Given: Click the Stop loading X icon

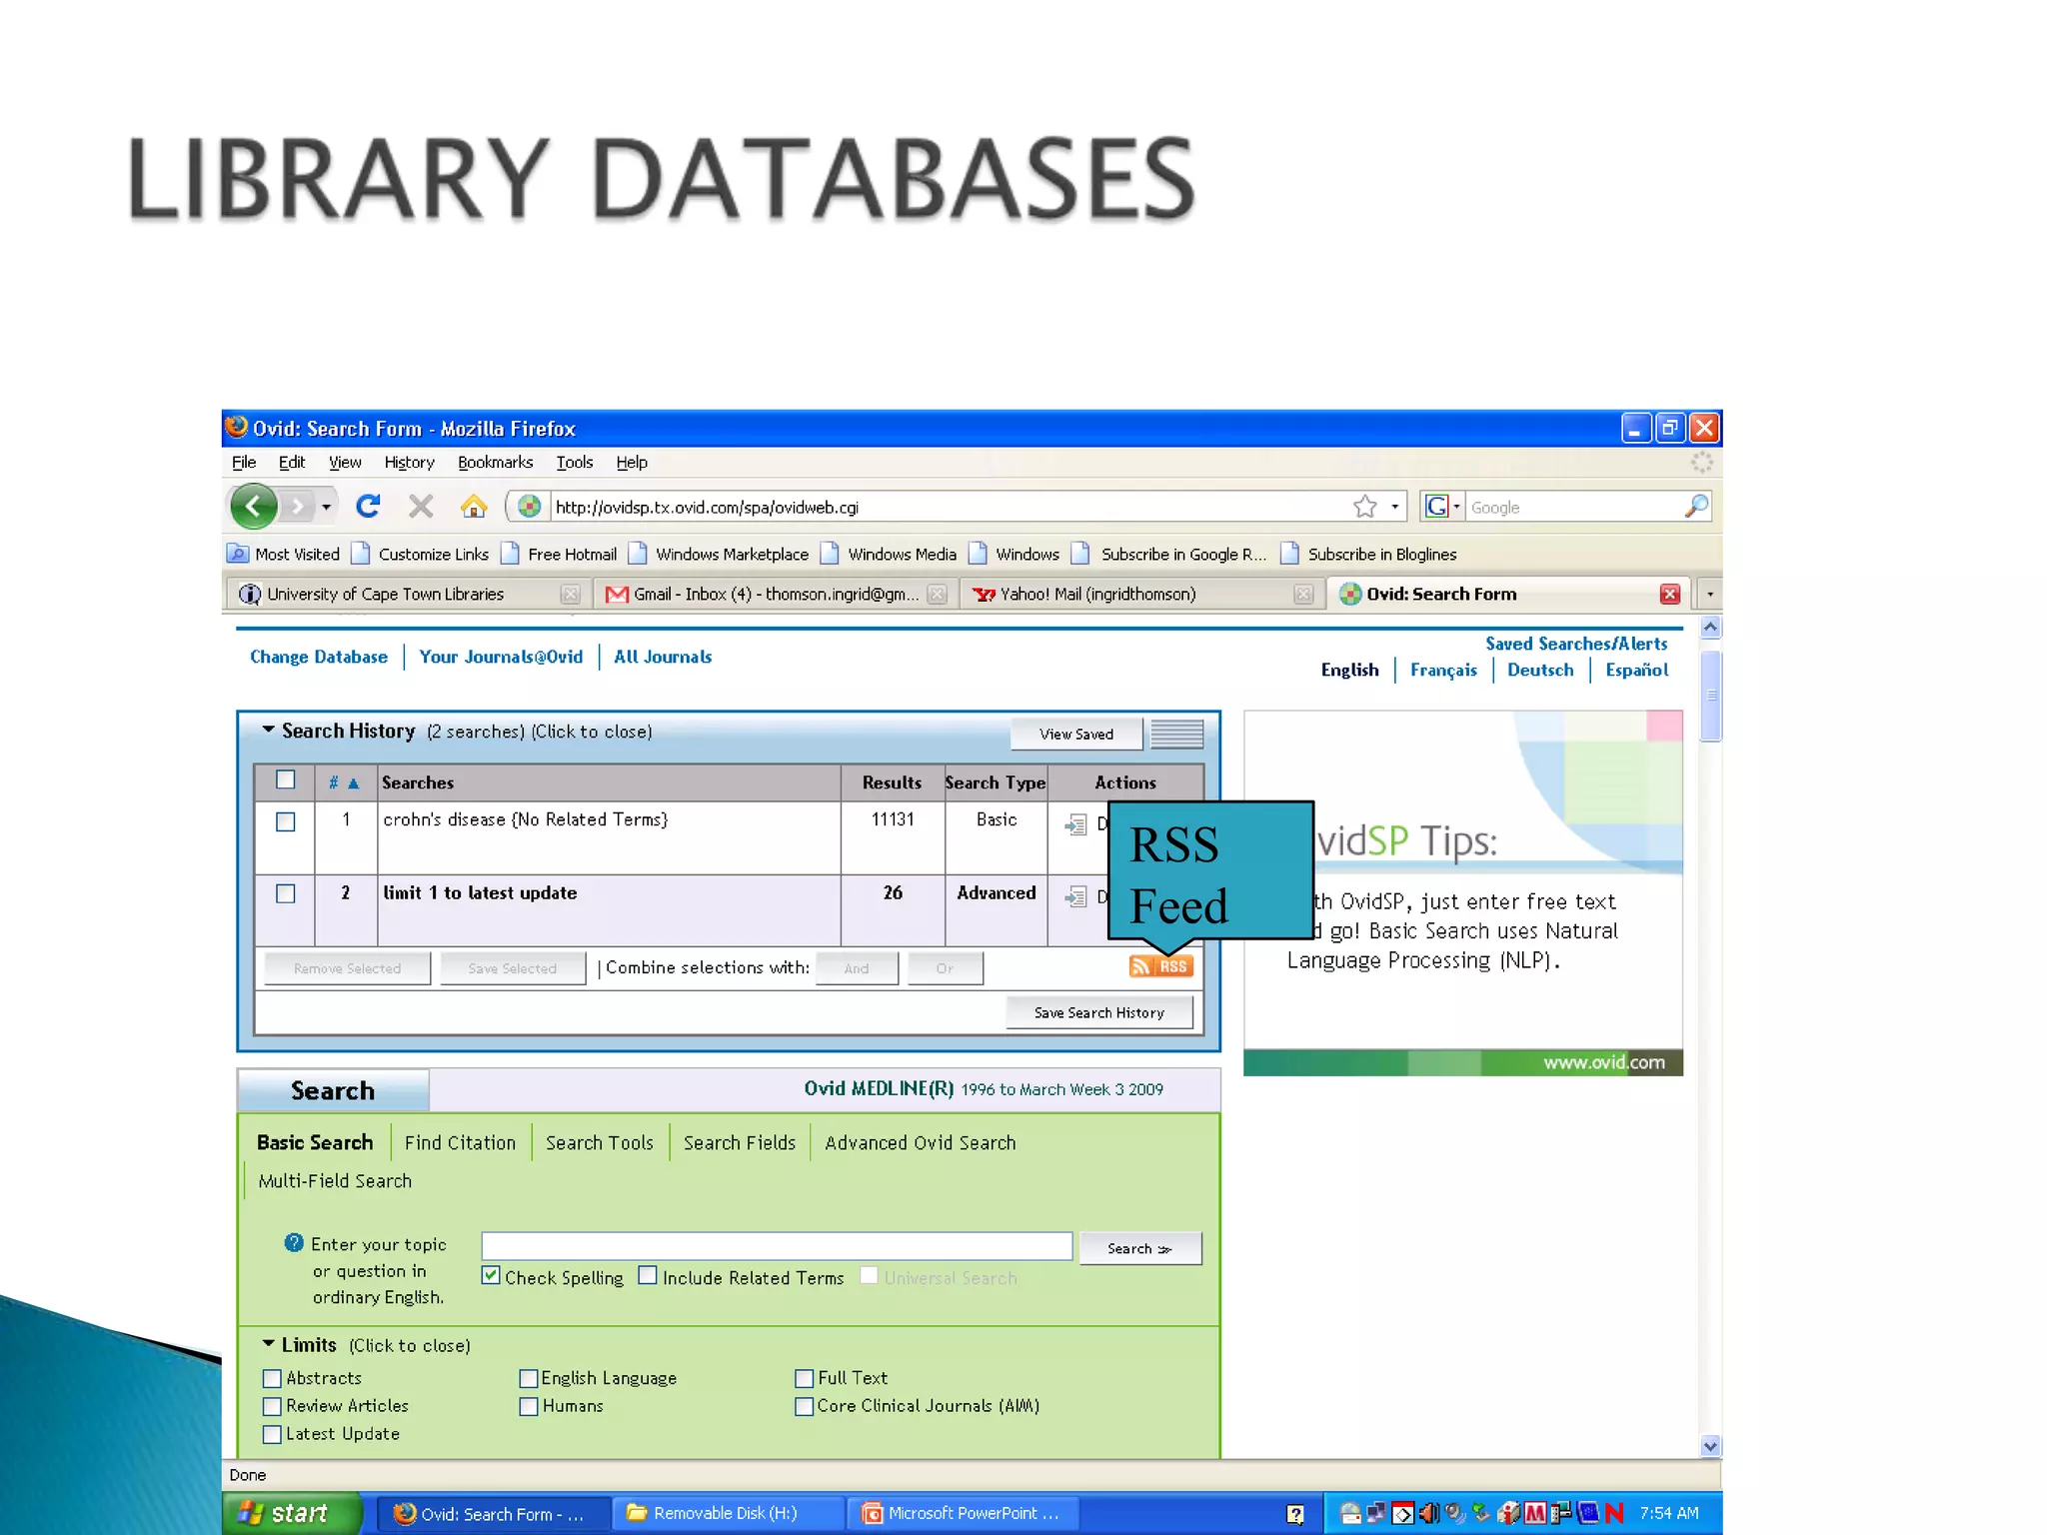Looking at the screenshot, I should tap(421, 507).
